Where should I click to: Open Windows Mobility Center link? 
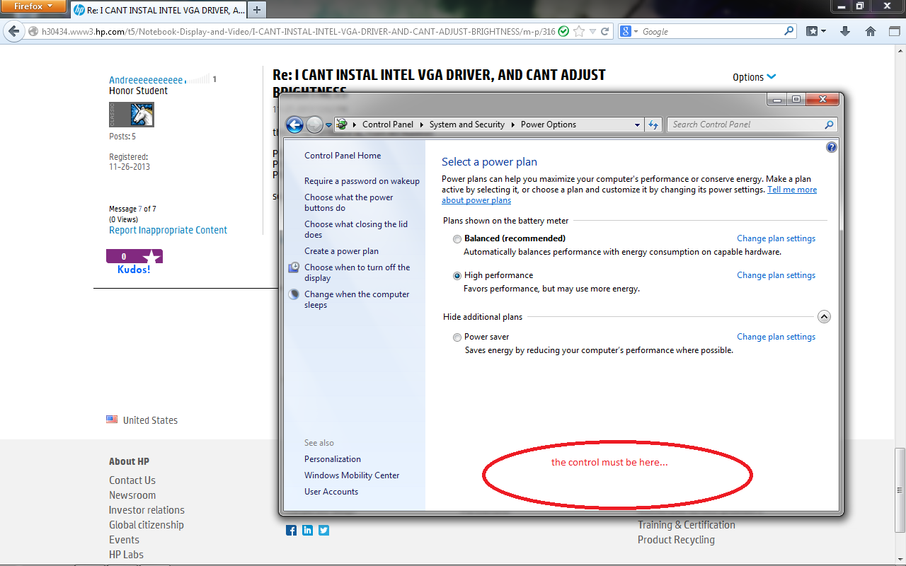(352, 475)
